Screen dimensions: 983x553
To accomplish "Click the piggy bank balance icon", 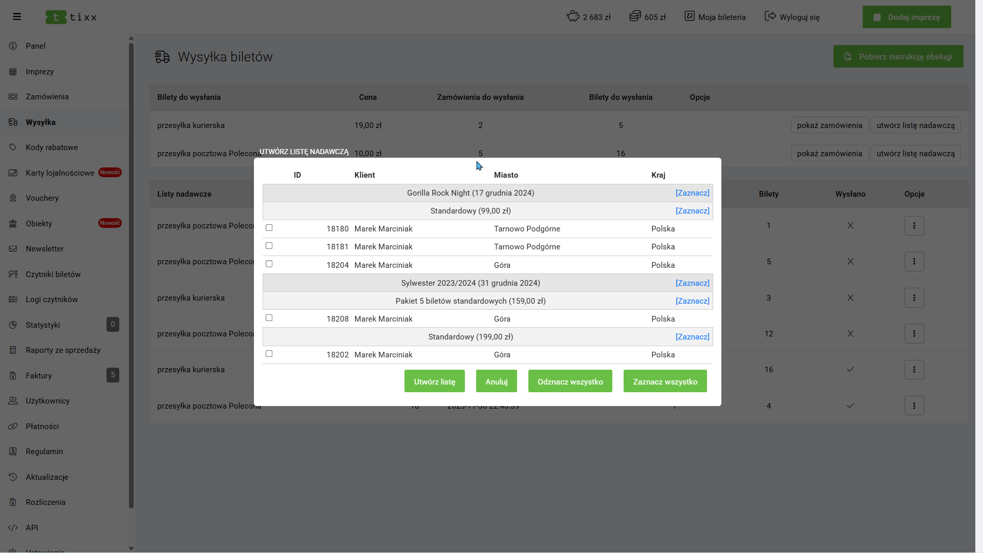I will pos(572,16).
